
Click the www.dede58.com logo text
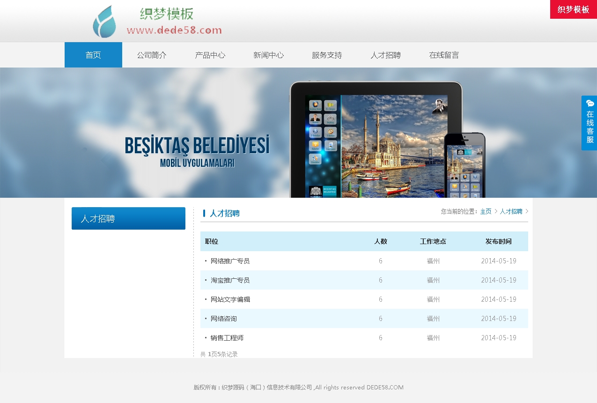(174, 30)
